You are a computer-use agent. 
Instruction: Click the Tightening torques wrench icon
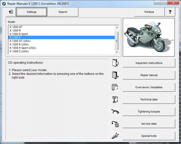115,112
